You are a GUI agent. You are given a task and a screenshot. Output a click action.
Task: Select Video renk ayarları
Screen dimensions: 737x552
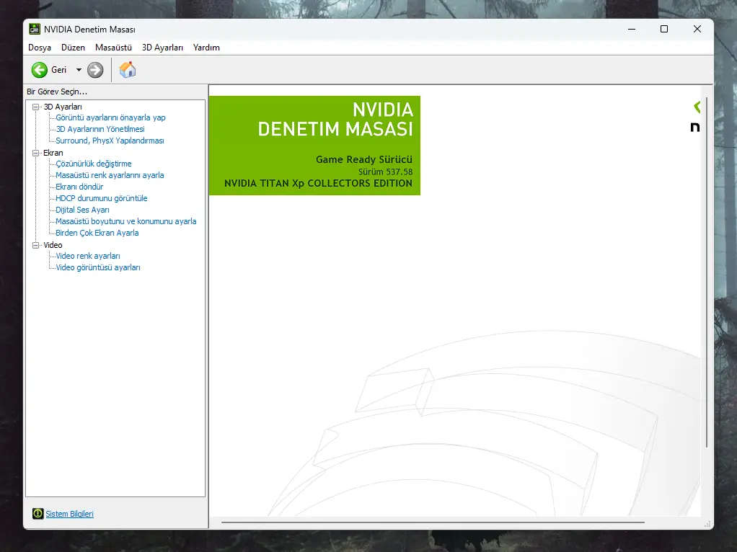pos(88,256)
